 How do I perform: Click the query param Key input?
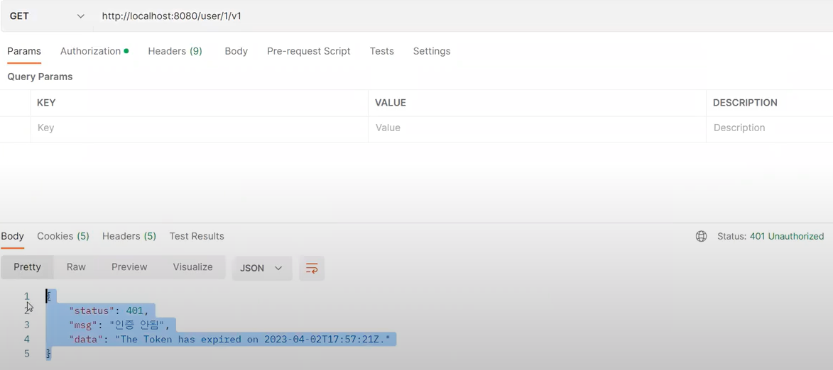200,128
